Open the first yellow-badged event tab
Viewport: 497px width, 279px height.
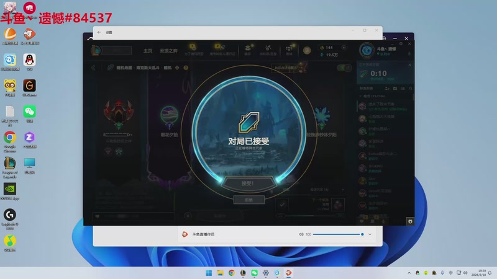[x=193, y=50]
